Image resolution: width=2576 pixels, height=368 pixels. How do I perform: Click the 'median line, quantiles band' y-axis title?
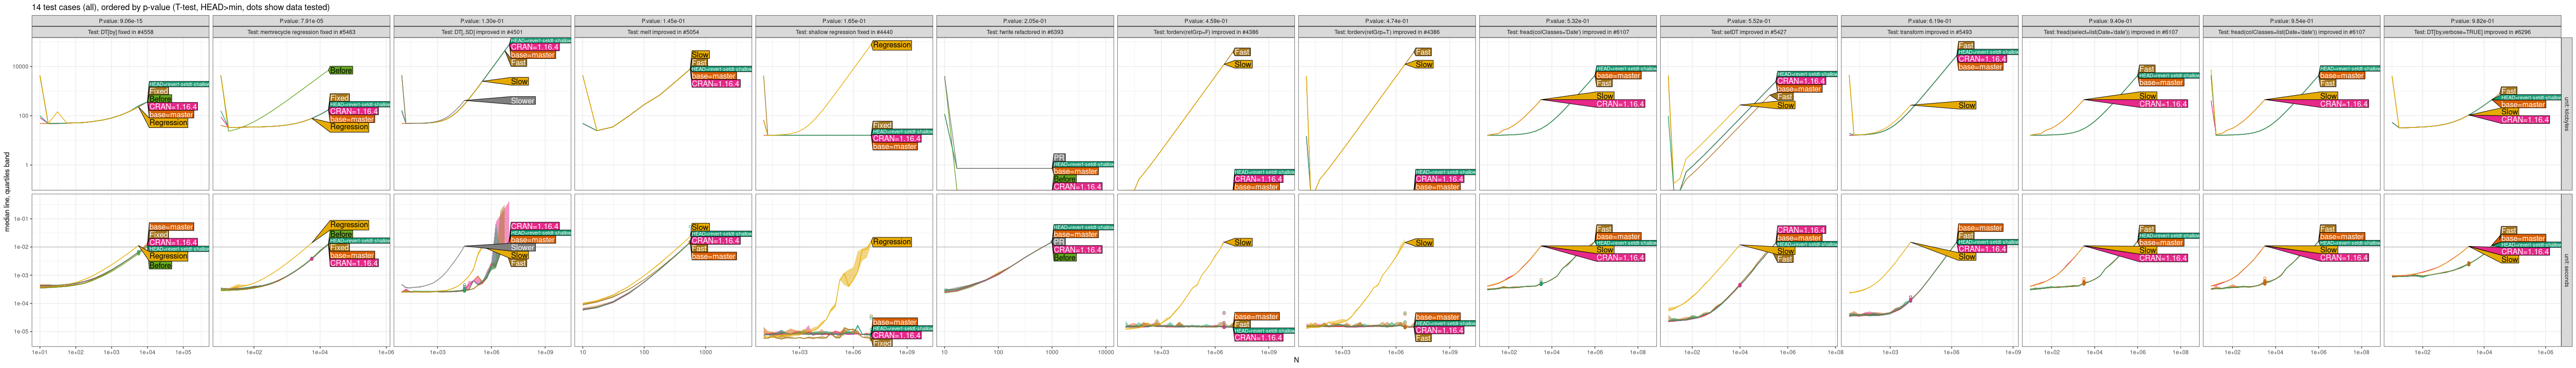(x=7, y=192)
